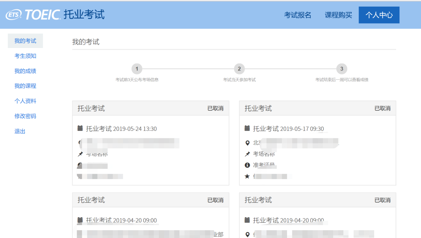Image resolution: width=421 pixels, height=238 pixels.
Task: Open 考试报名 in top navigation
Action: point(298,15)
